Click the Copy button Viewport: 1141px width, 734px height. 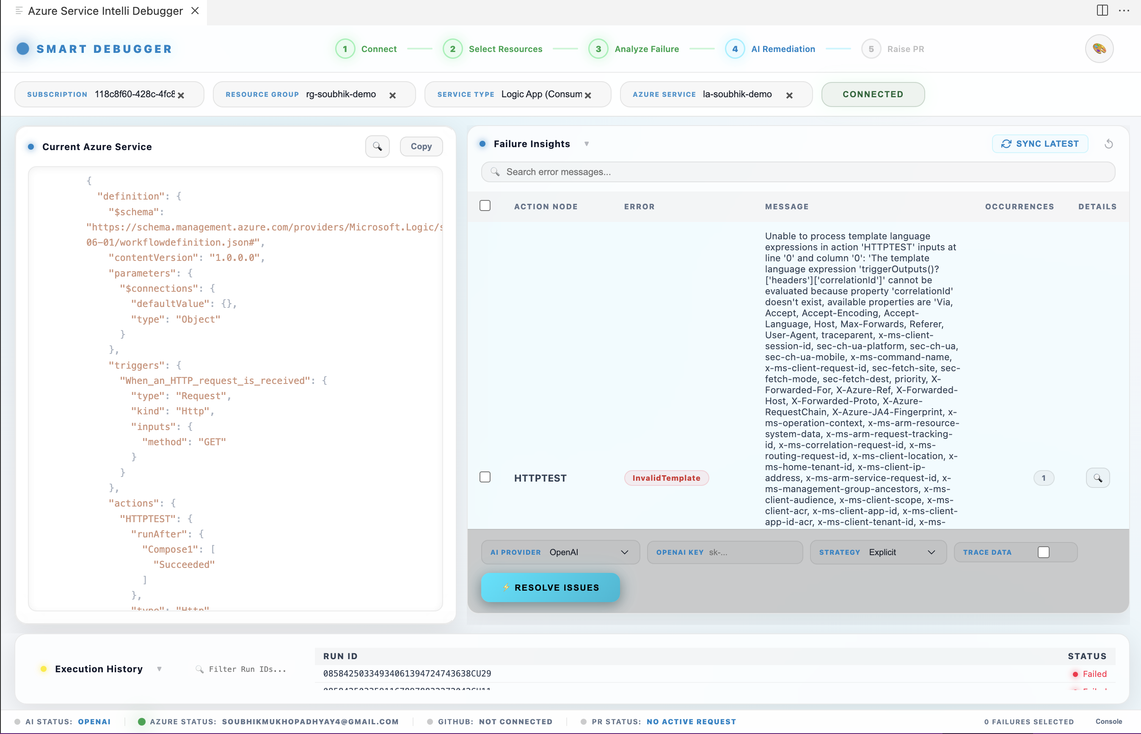(x=421, y=146)
